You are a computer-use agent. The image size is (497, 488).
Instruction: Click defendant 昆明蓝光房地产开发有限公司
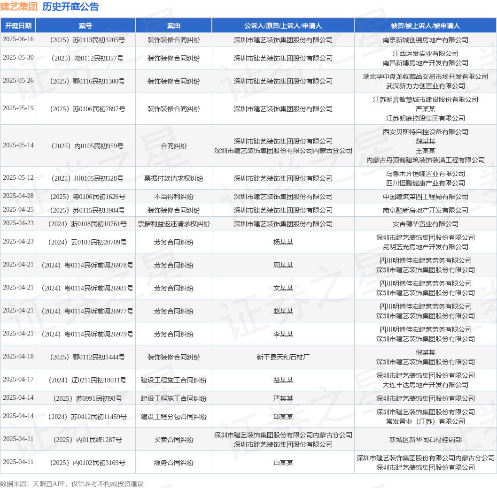click(x=426, y=247)
